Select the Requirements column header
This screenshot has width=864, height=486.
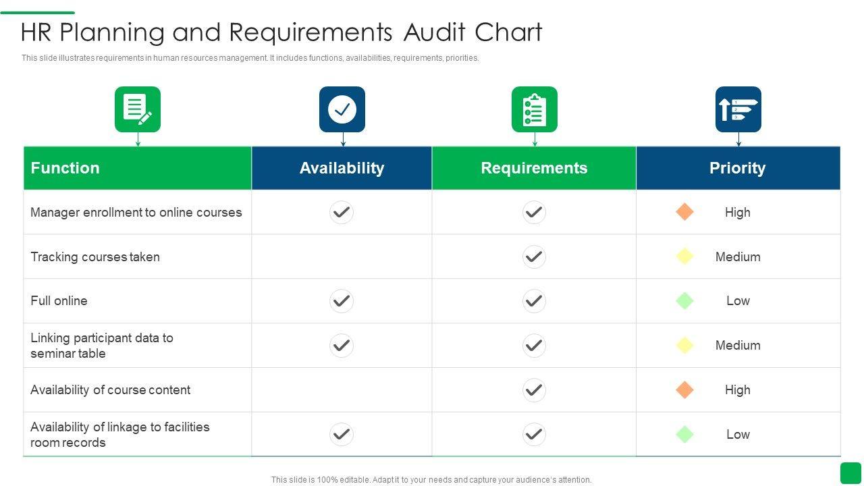534,168
